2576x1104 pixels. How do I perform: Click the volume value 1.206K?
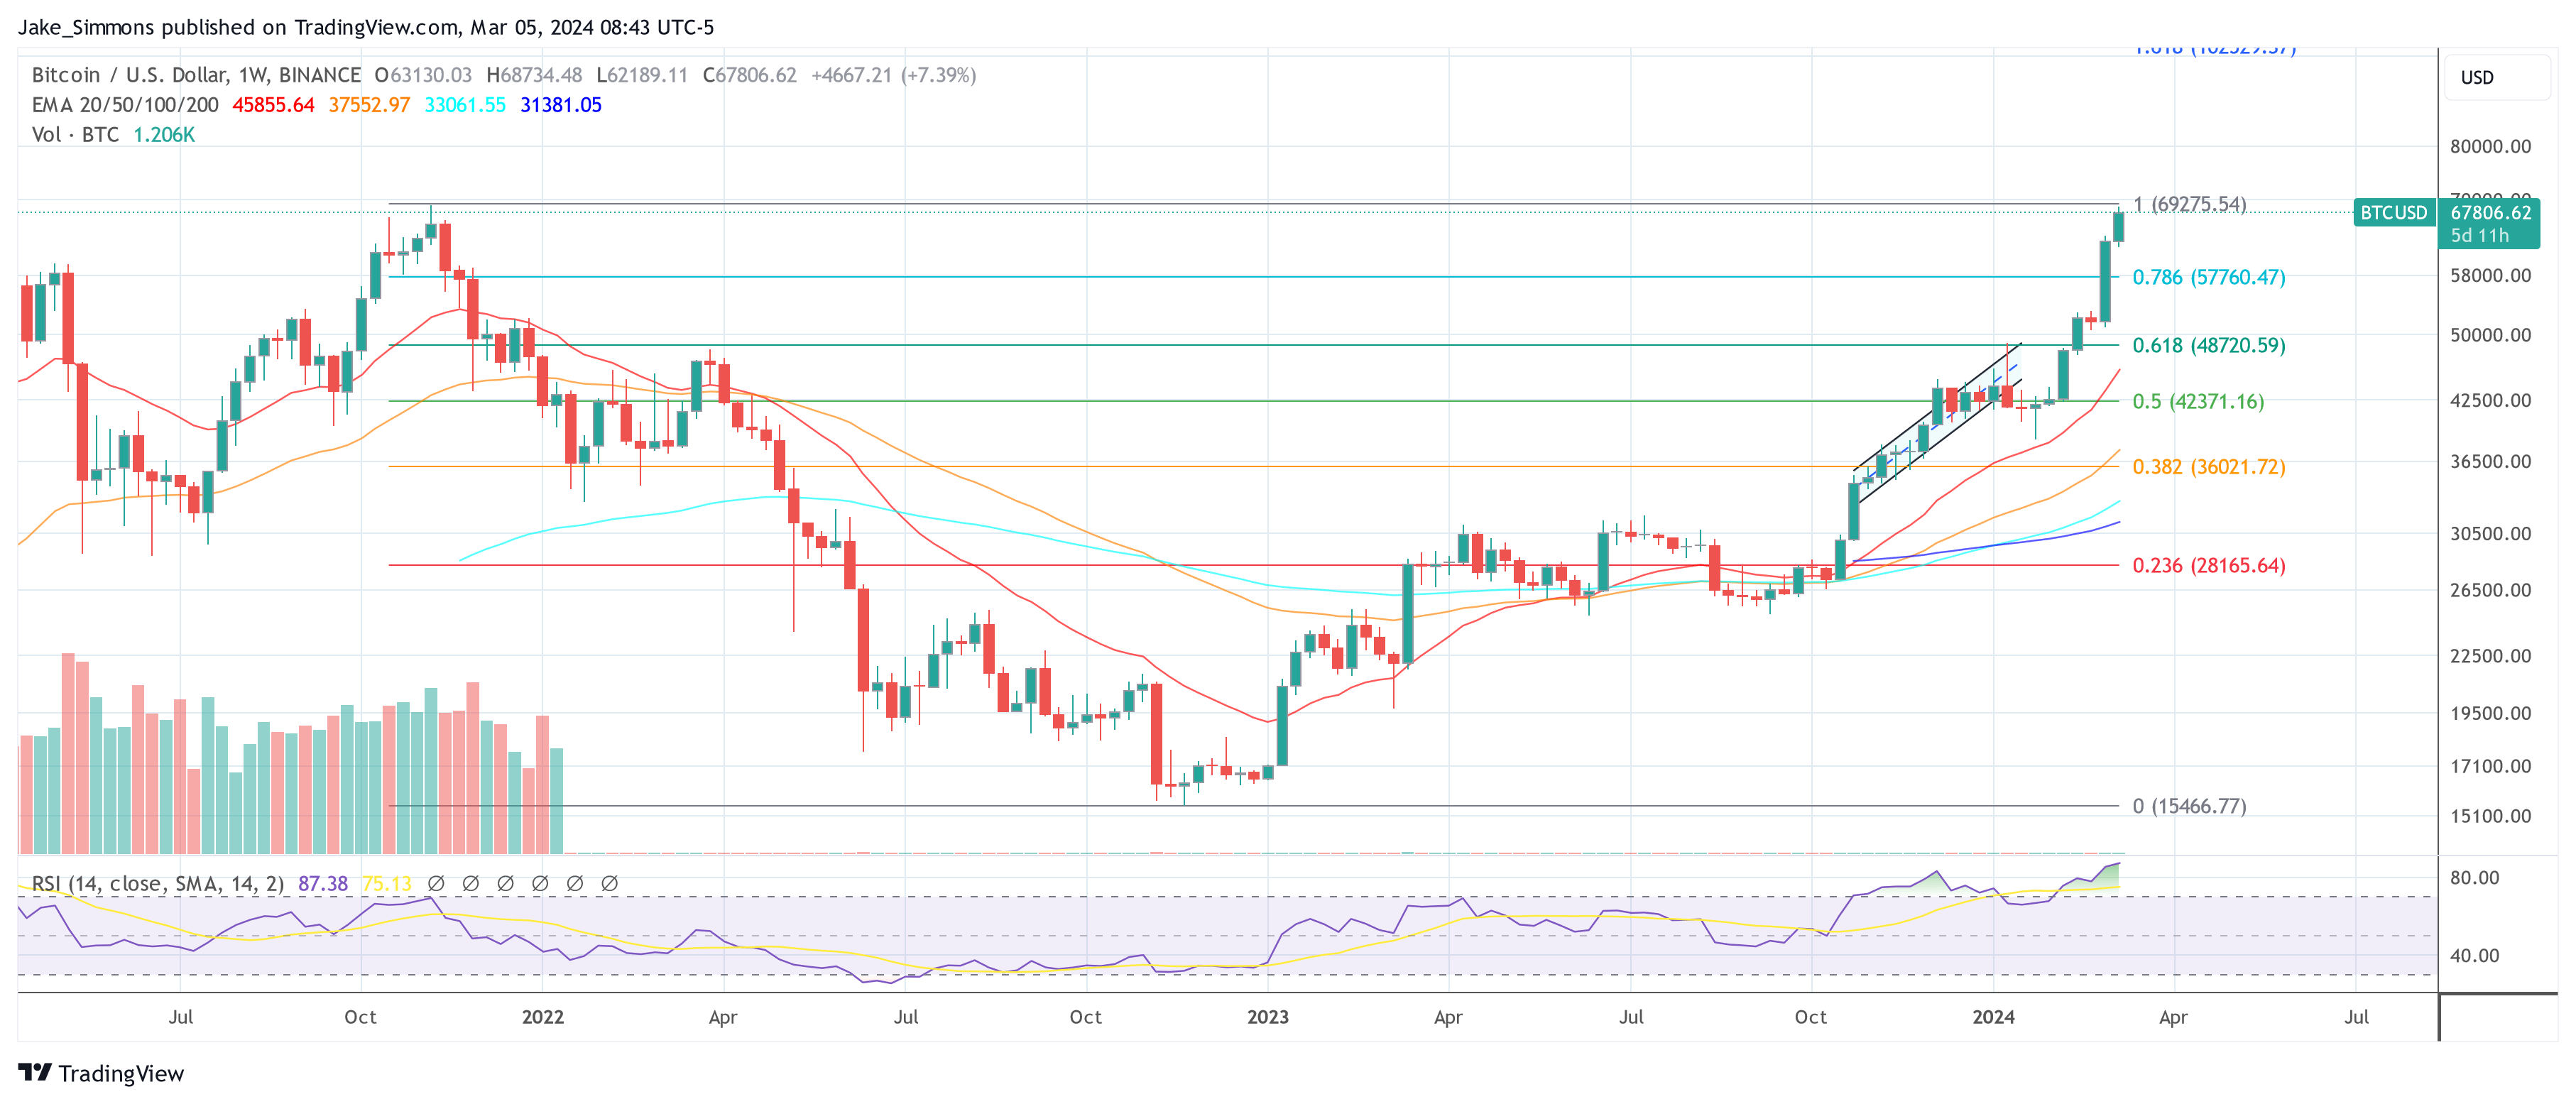pyautogui.click(x=164, y=135)
